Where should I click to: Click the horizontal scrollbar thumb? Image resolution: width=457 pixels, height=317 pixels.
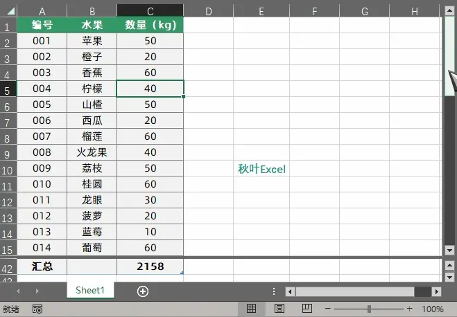tap(355, 291)
